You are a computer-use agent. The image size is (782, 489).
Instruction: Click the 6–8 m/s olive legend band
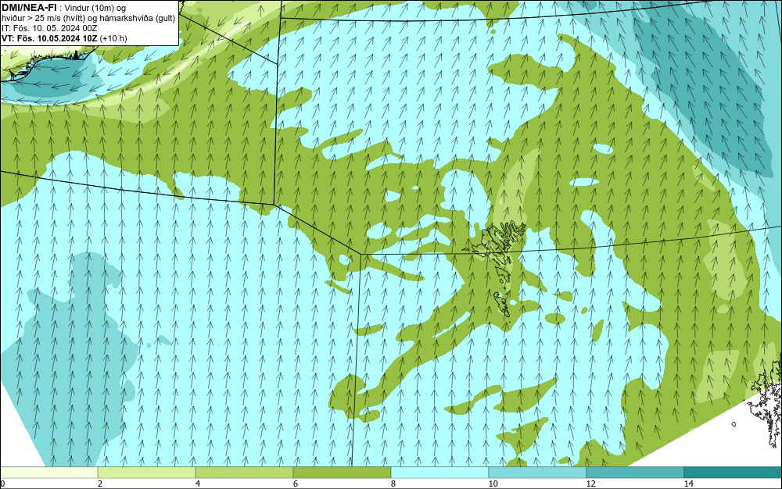point(343,473)
